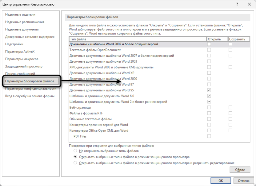Click the Сброс button
The height and width of the screenshot is (186, 256).
[x=240, y=170]
